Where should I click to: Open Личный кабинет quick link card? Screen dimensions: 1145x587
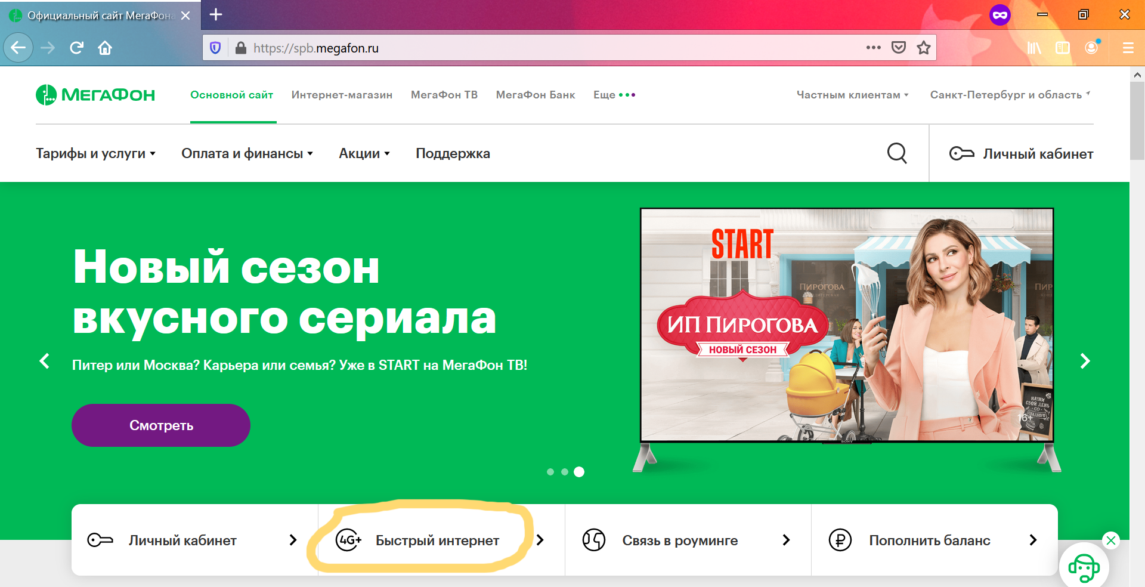194,540
